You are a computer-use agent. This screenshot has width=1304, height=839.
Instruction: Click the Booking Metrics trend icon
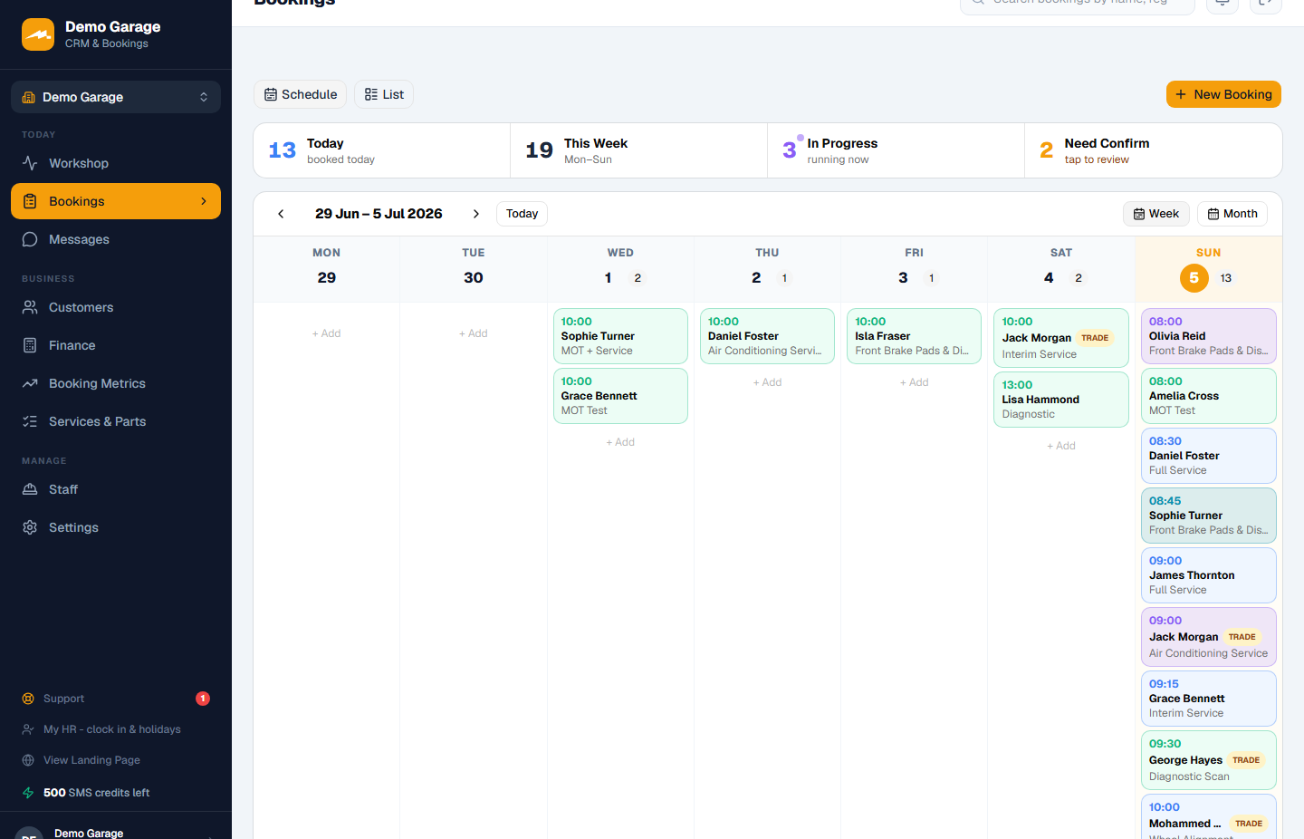click(30, 383)
